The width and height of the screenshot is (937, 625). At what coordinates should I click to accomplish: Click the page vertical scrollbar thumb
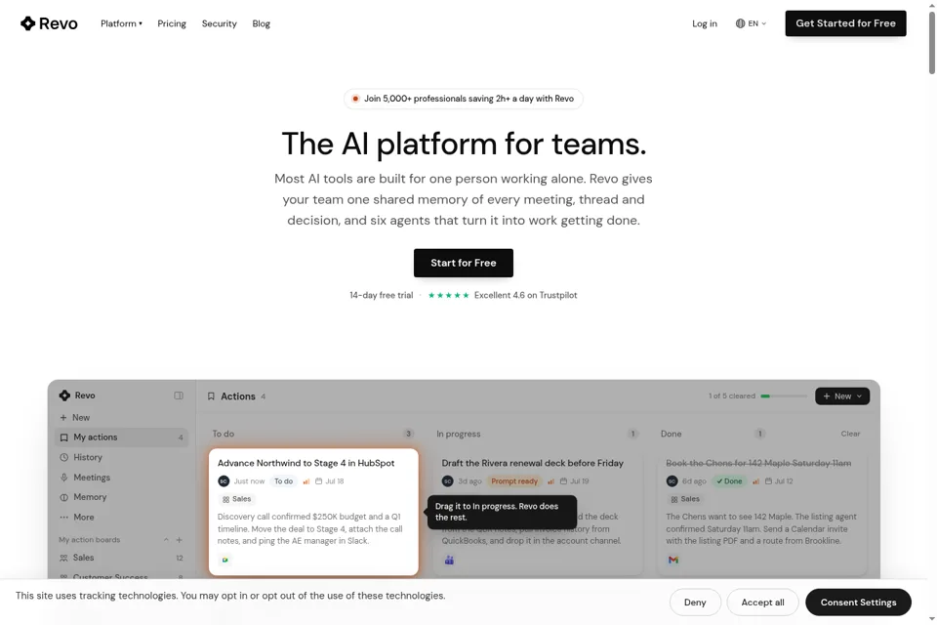point(931,42)
